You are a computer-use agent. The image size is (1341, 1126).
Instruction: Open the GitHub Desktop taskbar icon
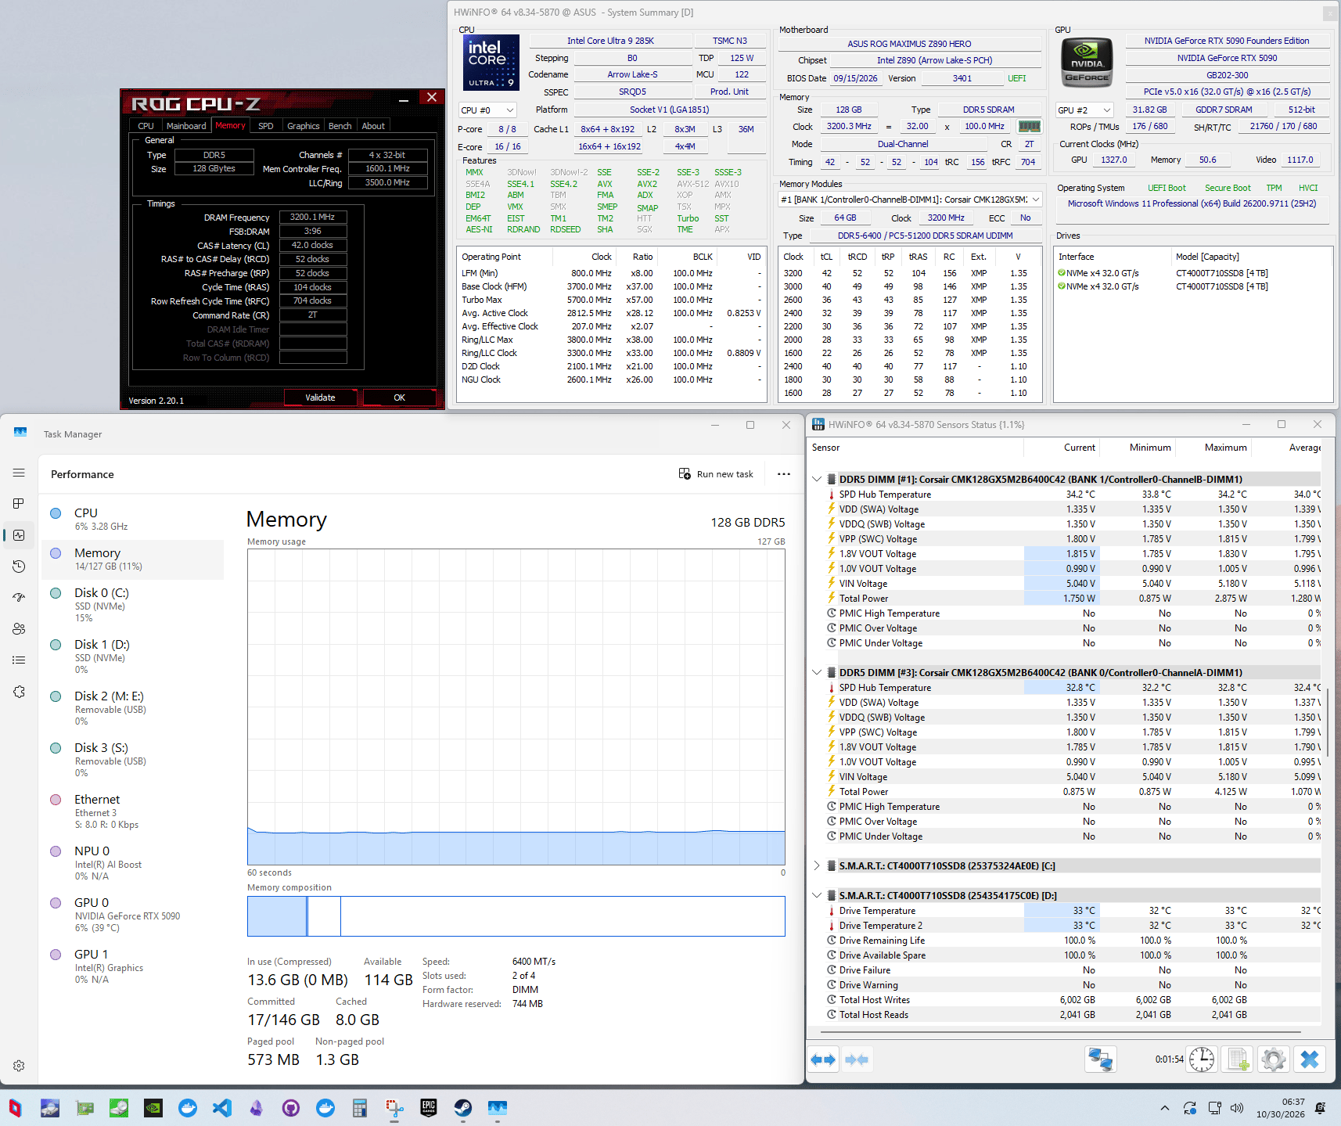[x=291, y=1108]
